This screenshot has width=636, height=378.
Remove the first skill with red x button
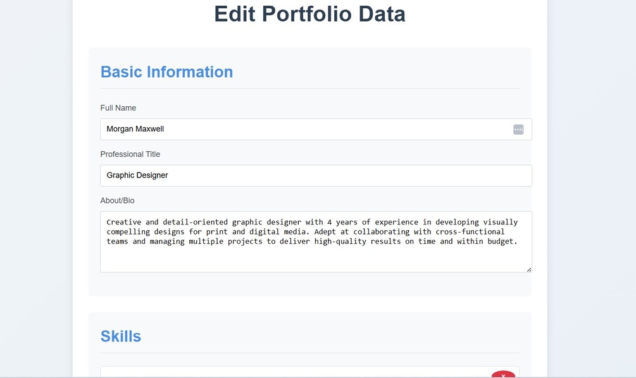[x=503, y=374]
